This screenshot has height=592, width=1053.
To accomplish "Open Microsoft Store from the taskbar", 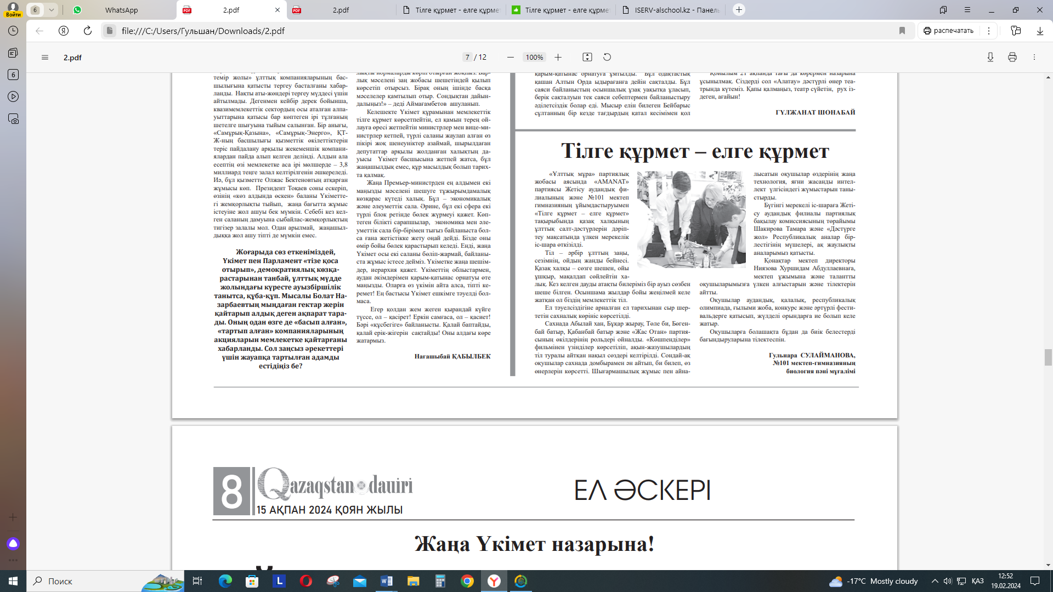I will point(252,581).
